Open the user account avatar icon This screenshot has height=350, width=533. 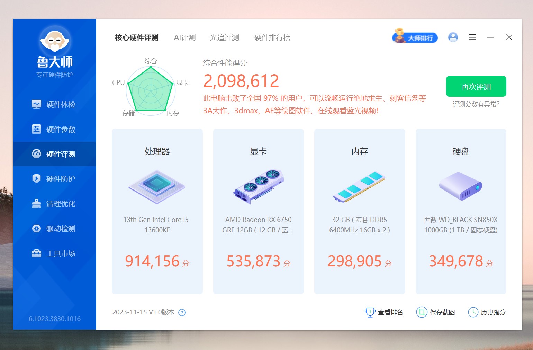click(x=453, y=37)
